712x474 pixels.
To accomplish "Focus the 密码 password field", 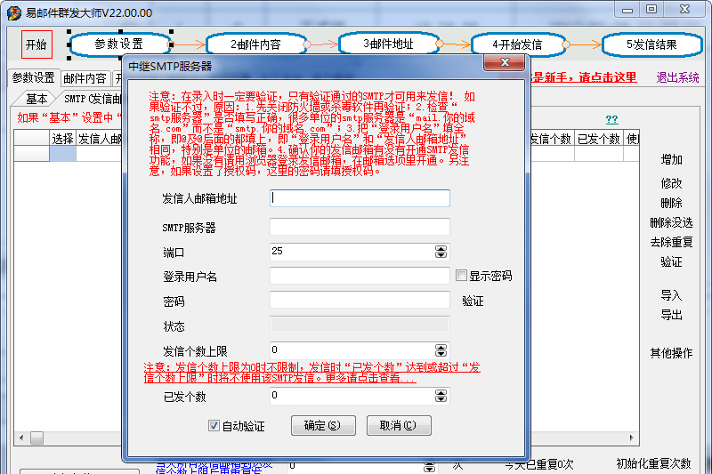I will [x=360, y=300].
